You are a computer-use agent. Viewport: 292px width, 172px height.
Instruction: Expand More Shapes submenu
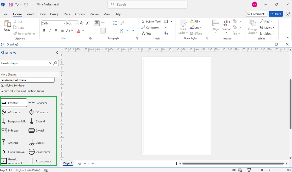(x=11, y=74)
